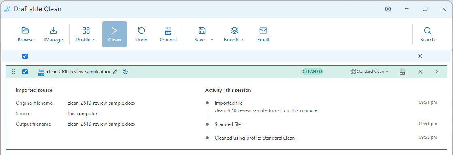Open the Search tool
The width and height of the screenshot is (453, 155).
[427, 35]
